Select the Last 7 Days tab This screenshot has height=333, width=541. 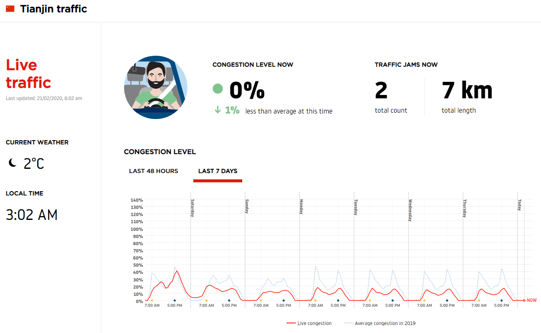point(218,171)
